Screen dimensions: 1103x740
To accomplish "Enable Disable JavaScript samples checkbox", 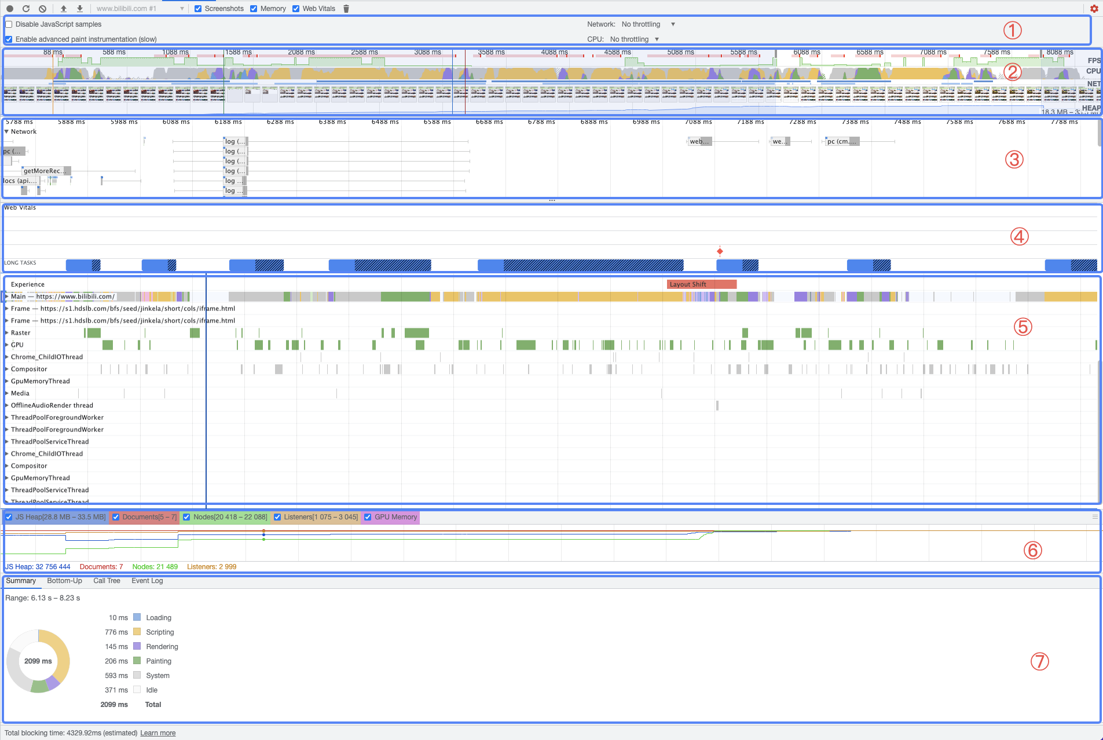I will [x=9, y=24].
